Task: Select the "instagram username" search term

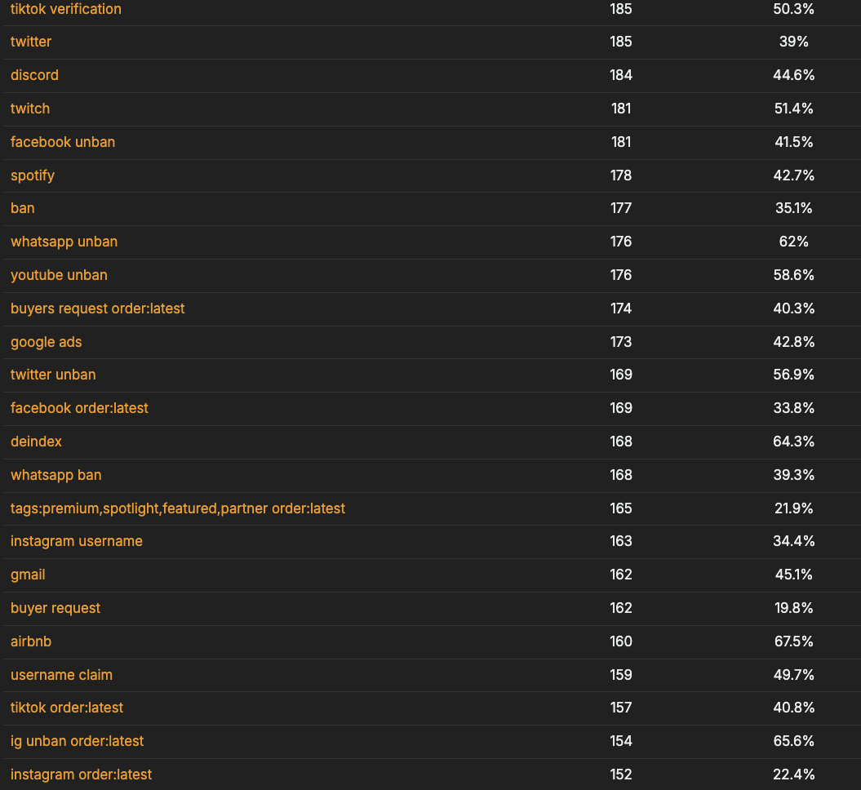Action: (77, 541)
